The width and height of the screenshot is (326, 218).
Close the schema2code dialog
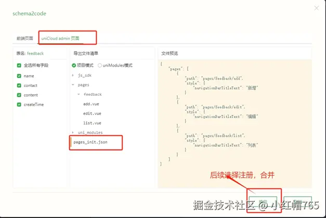point(317,8)
